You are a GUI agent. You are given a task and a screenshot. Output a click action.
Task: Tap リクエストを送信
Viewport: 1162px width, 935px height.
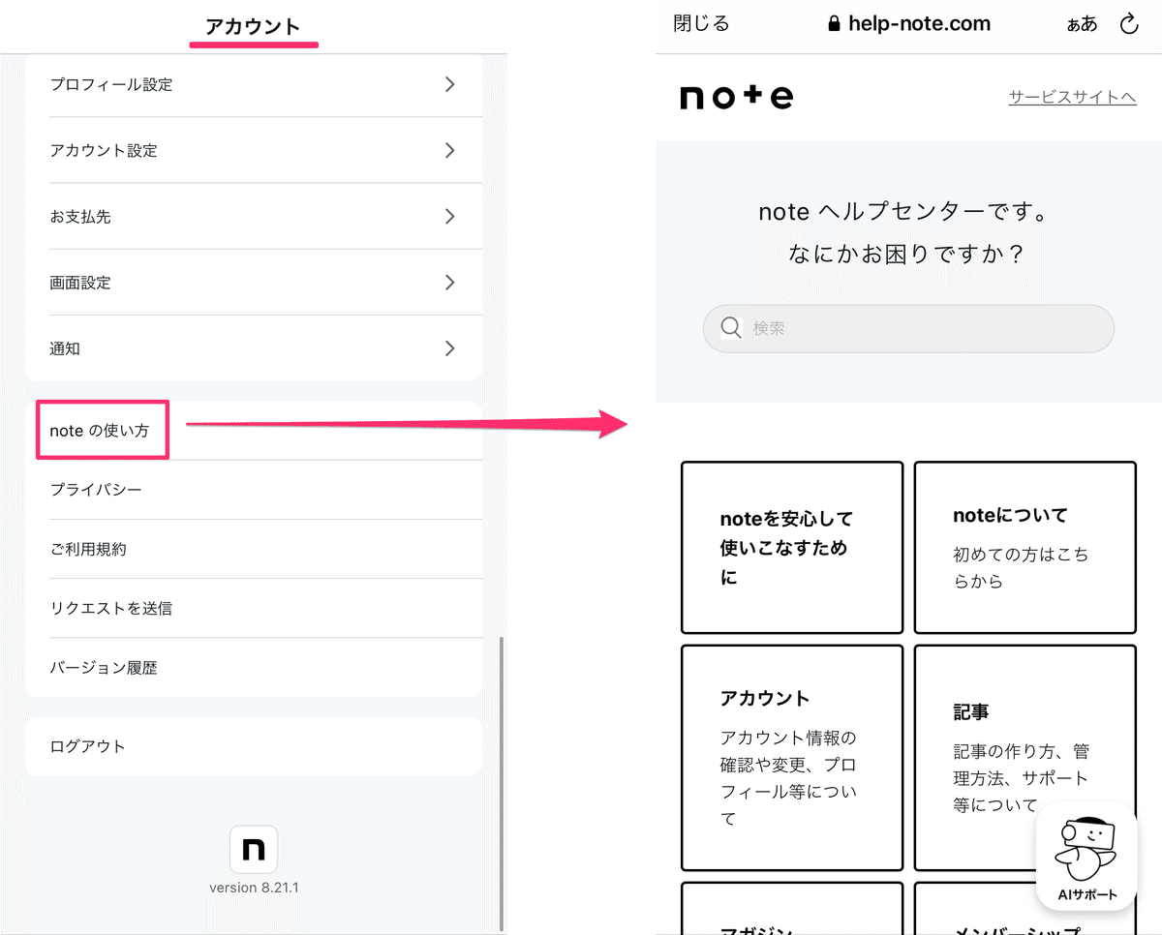coord(254,608)
